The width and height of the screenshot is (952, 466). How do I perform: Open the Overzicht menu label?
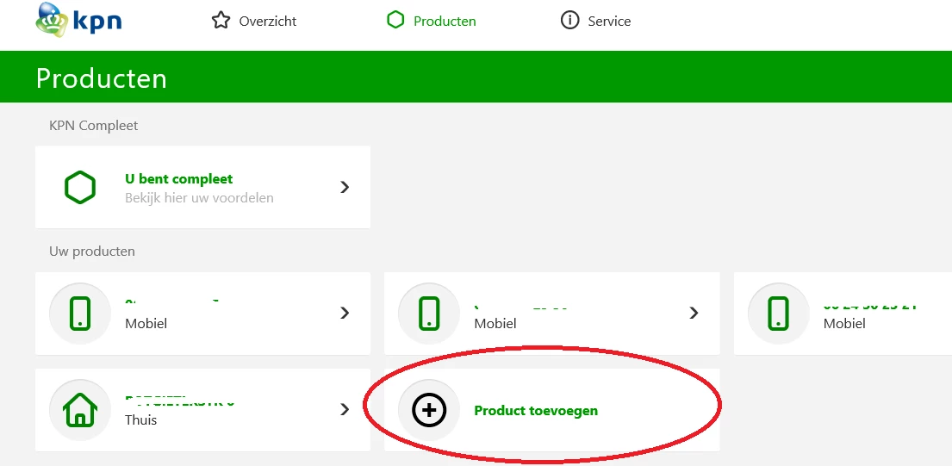pyautogui.click(x=268, y=22)
